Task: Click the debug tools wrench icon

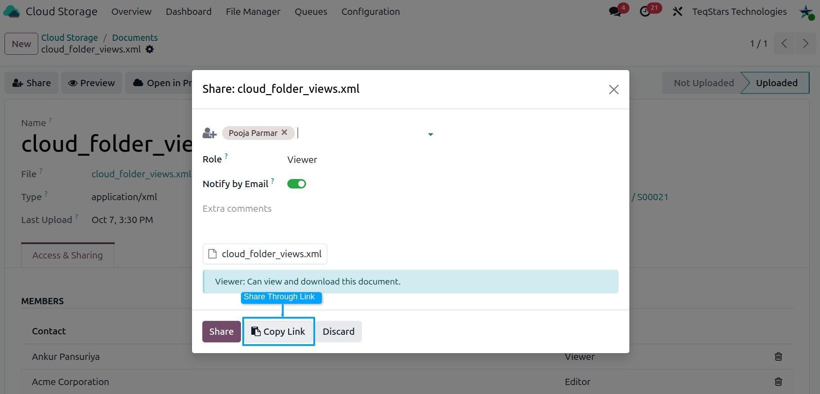Action: coord(677,12)
